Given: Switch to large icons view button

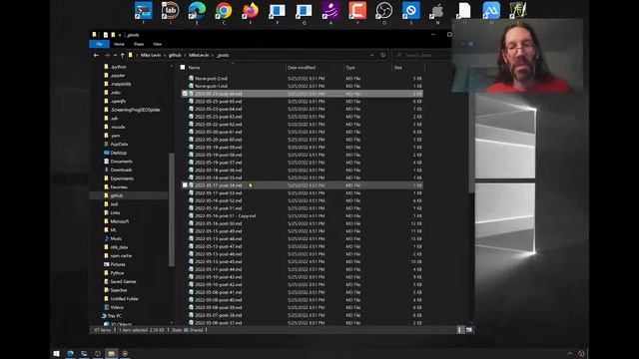Looking at the screenshot, I should point(469,330).
